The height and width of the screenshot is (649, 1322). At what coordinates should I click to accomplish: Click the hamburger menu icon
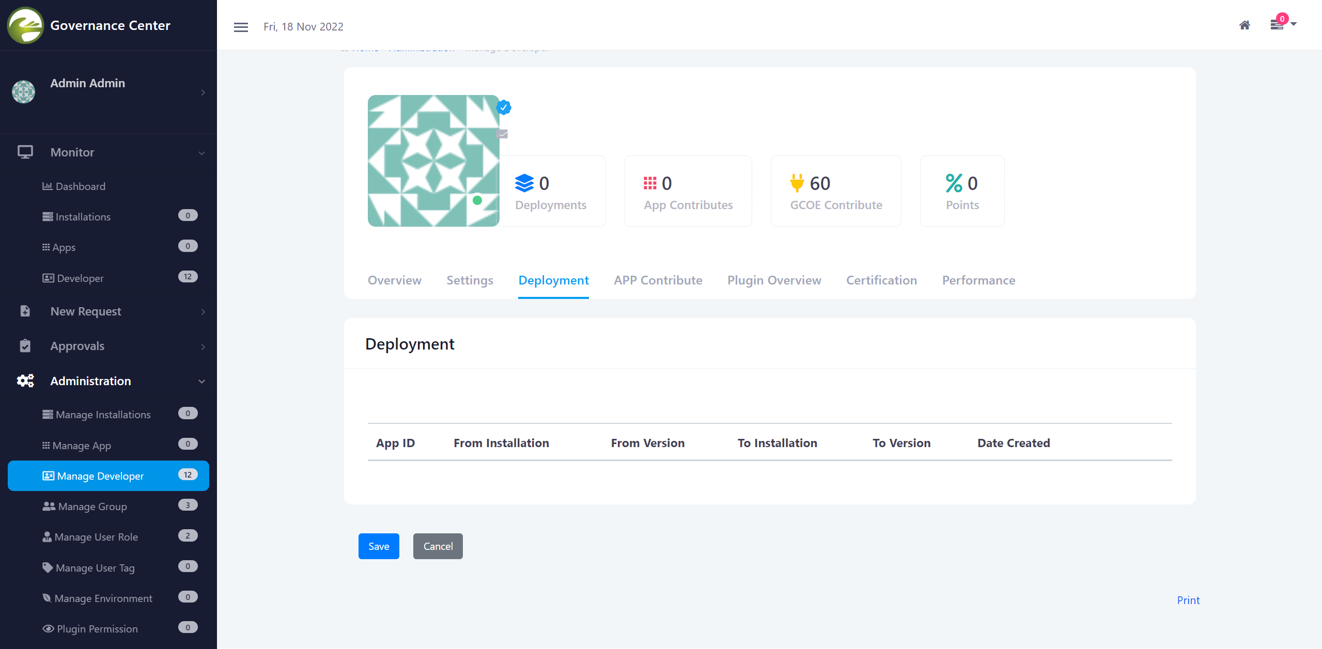coord(241,27)
